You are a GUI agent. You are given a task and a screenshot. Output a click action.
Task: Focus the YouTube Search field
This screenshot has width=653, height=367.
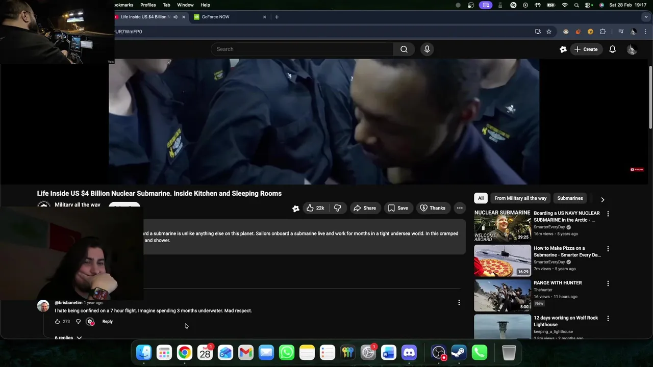coord(302,49)
